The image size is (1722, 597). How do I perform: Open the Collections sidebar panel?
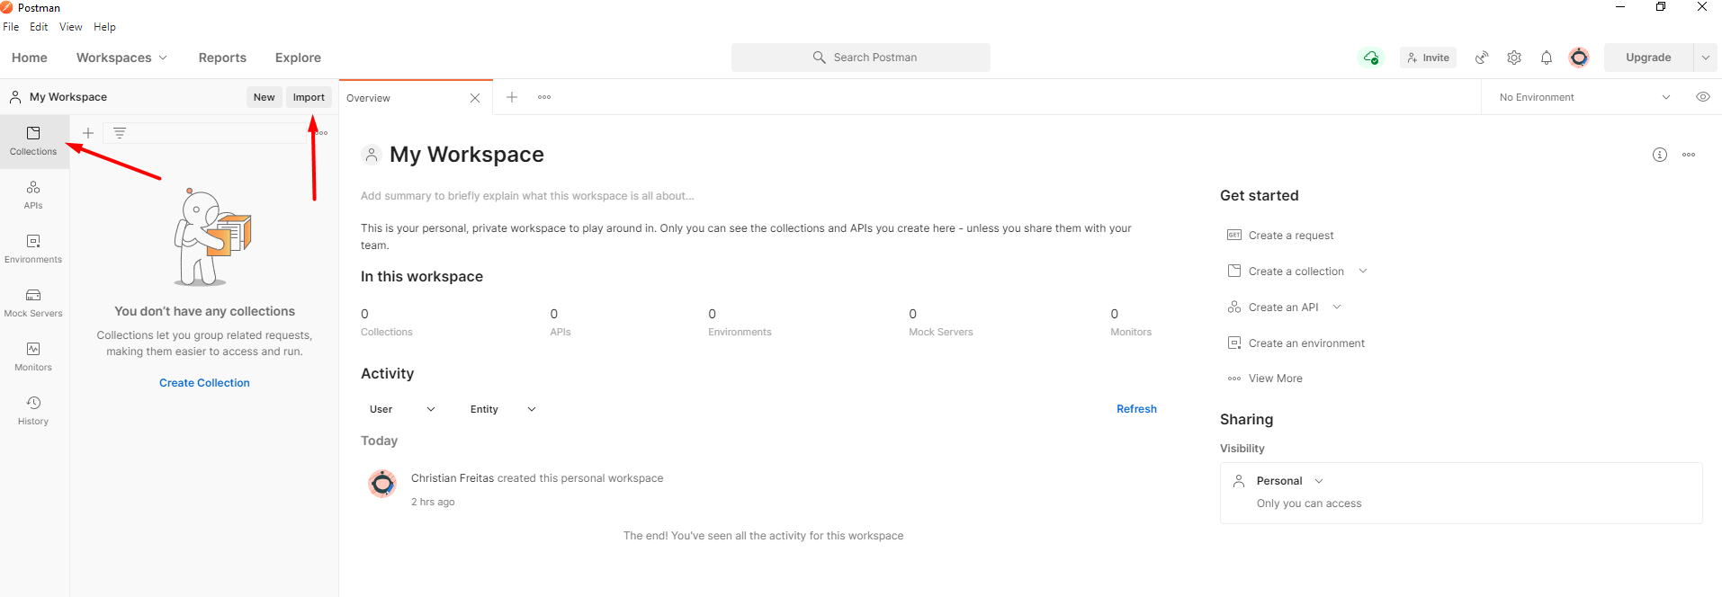tap(33, 141)
